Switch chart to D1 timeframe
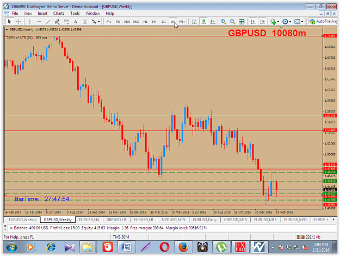Screen dimensions: 340x256 tap(164, 21)
